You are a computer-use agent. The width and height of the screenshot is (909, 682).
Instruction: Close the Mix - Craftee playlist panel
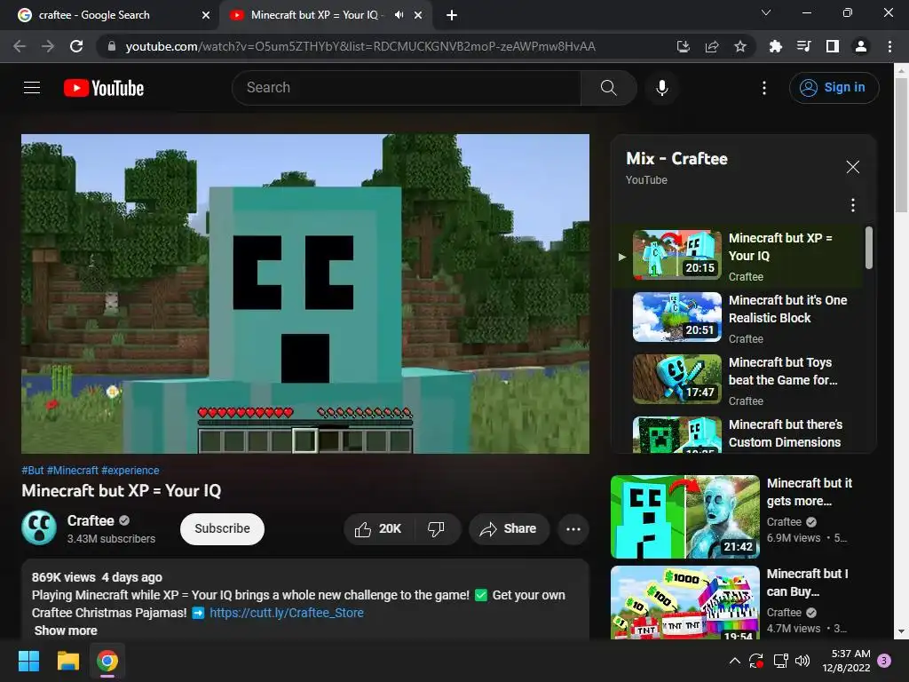(x=852, y=167)
